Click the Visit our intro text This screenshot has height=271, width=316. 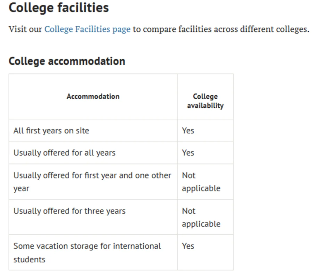click(25, 29)
